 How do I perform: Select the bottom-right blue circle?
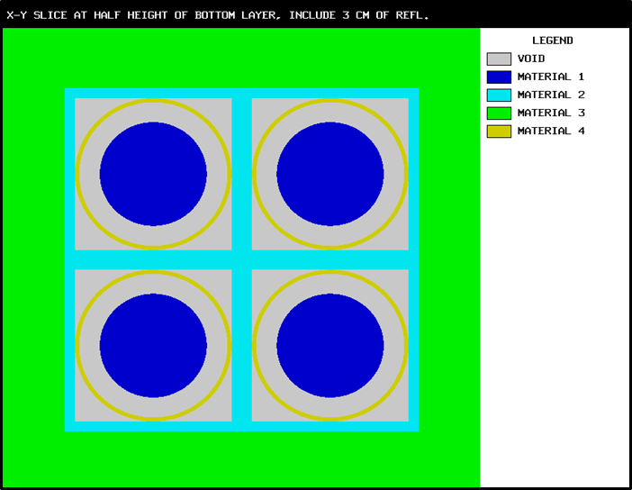pyautogui.click(x=330, y=345)
